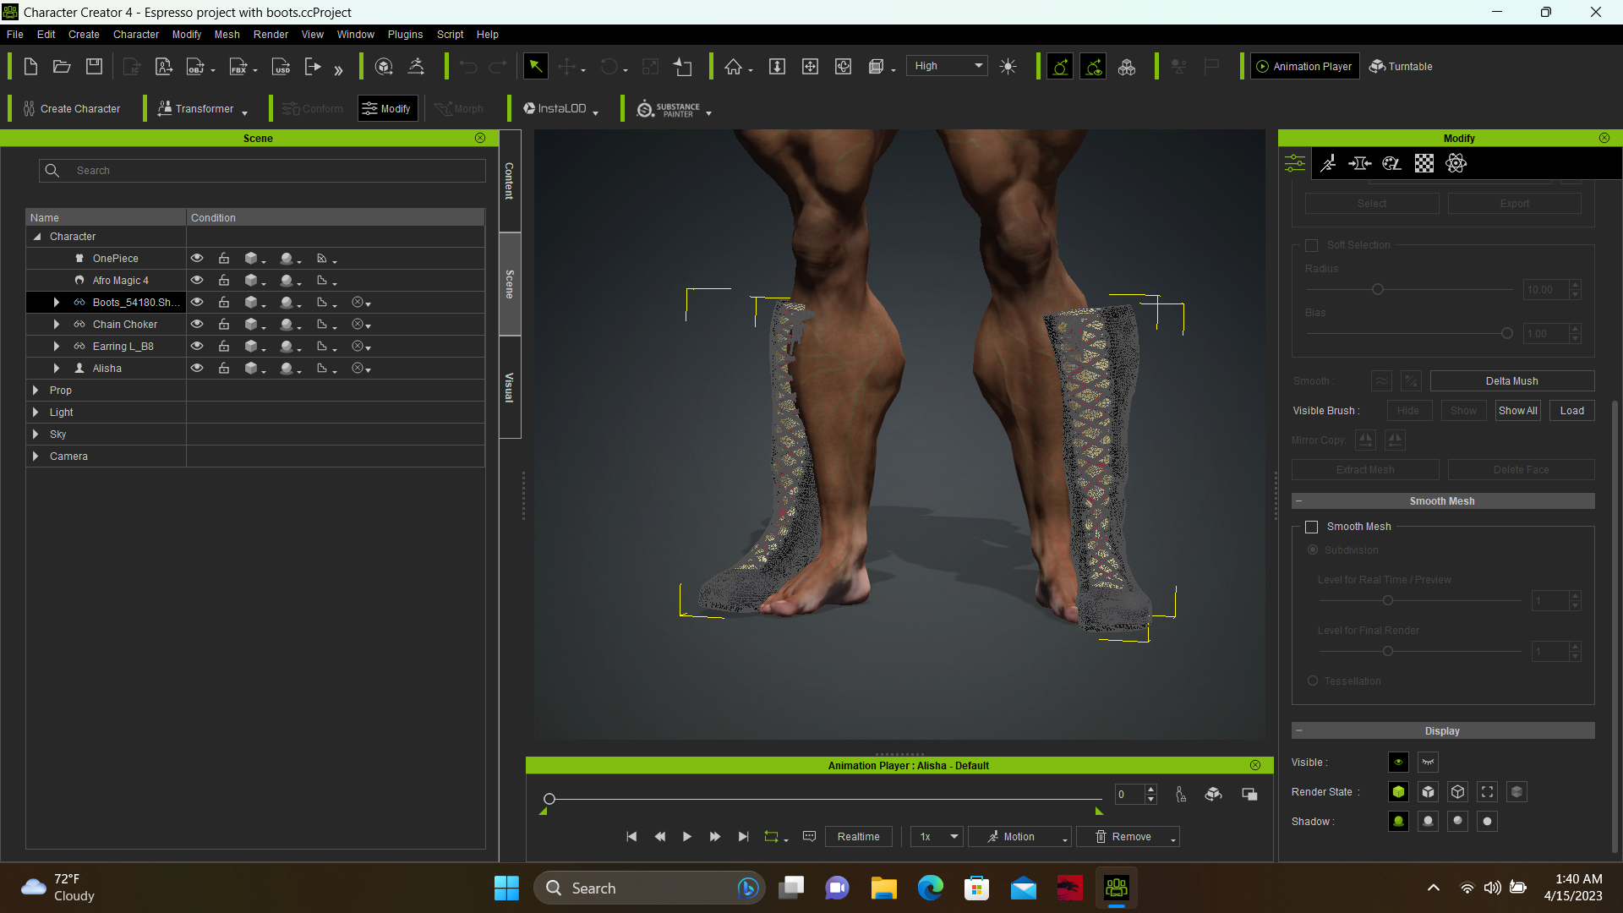
Task: Click the Scene search field
Action: click(262, 171)
